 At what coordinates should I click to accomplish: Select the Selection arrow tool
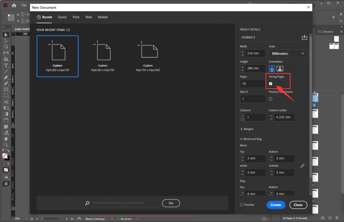click(6, 35)
